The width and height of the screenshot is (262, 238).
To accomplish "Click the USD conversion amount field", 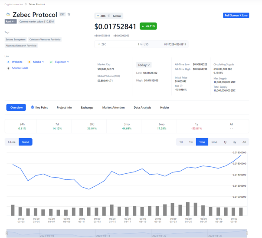I will 165,44.
